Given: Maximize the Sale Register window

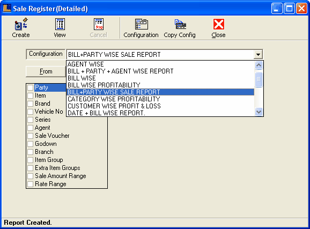Looking at the screenshot, I should click(x=289, y=9).
